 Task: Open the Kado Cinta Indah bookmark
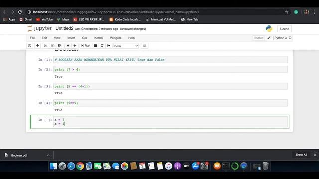[x=125, y=20]
